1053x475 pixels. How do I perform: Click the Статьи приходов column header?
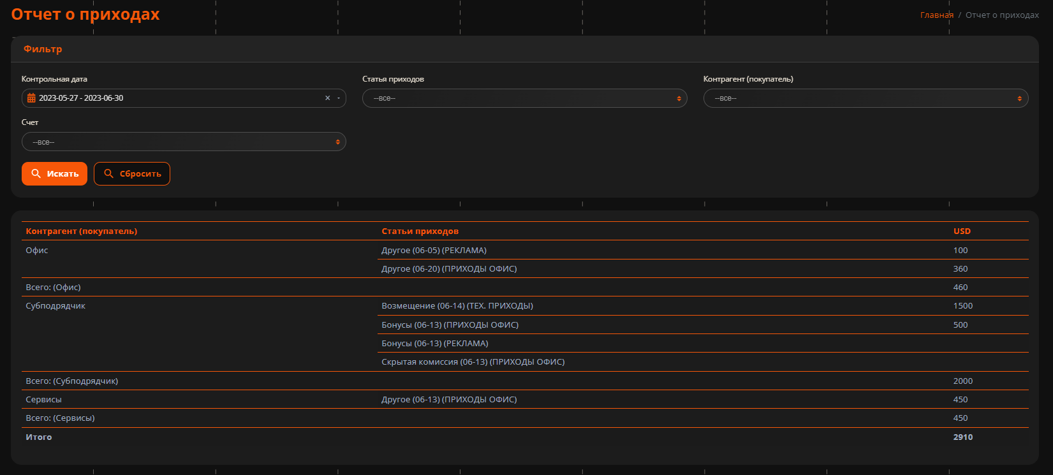pos(420,231)
